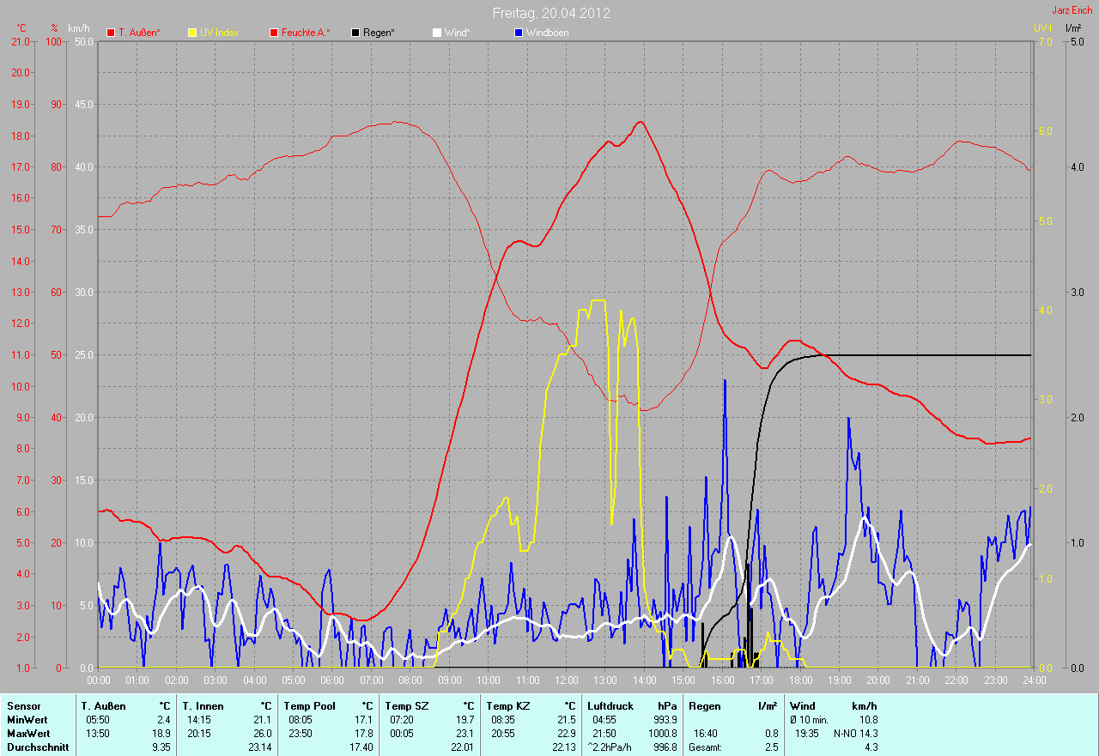Screen dimensions: 1099x756
Task: Click the "Gesamt:" rain total label
Action: pos(706,747)
